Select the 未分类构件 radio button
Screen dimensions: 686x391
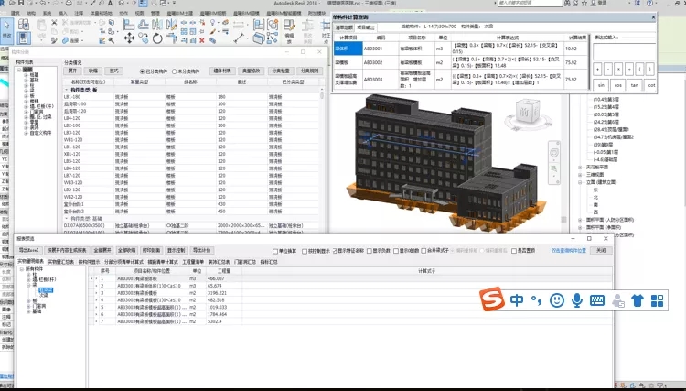point(174,71)
